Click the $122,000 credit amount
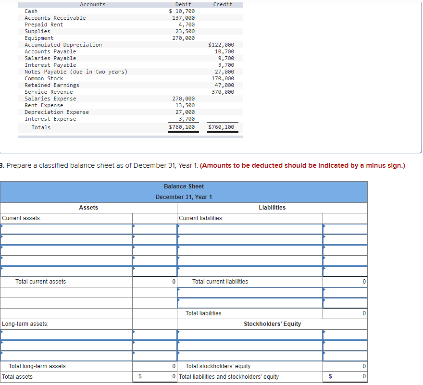The height and width of the screenshot is (385, 423). click(221, 45)
